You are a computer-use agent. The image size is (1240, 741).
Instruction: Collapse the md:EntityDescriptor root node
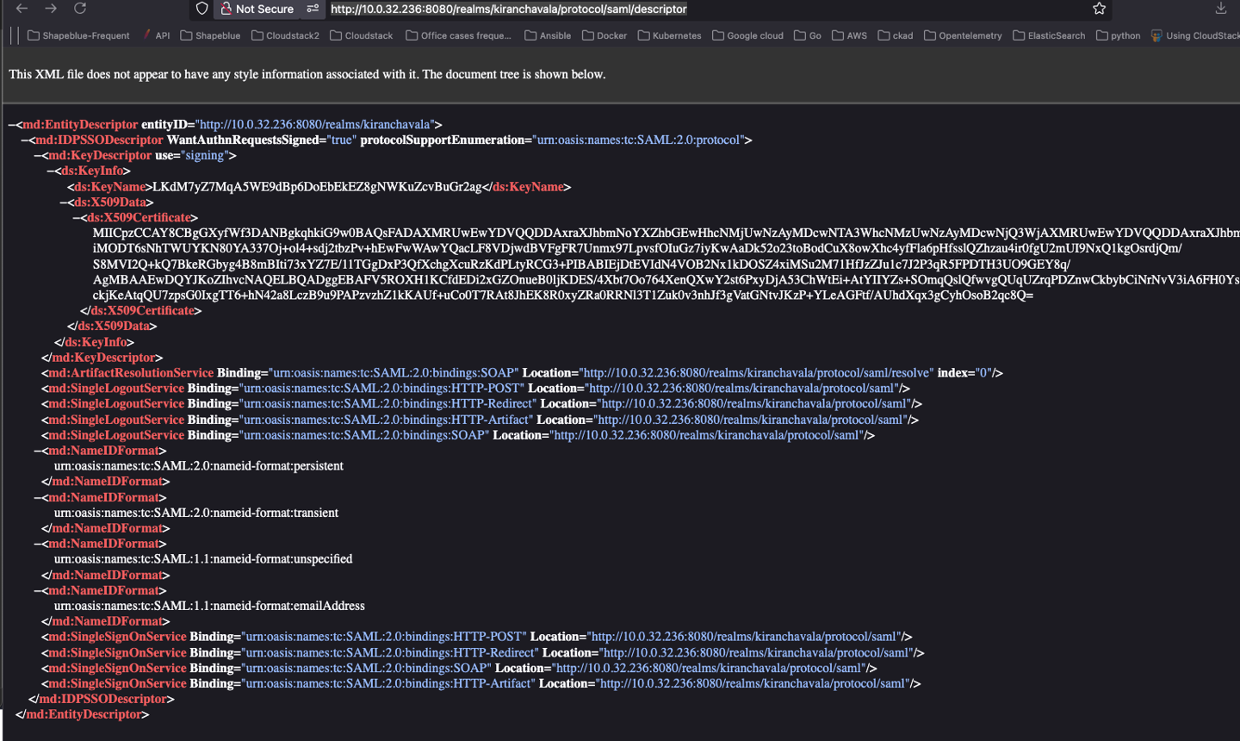click(x=12, y=125)
